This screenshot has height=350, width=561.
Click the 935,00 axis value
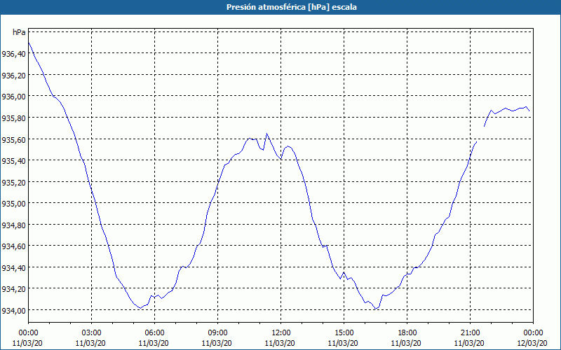(13, 204)
